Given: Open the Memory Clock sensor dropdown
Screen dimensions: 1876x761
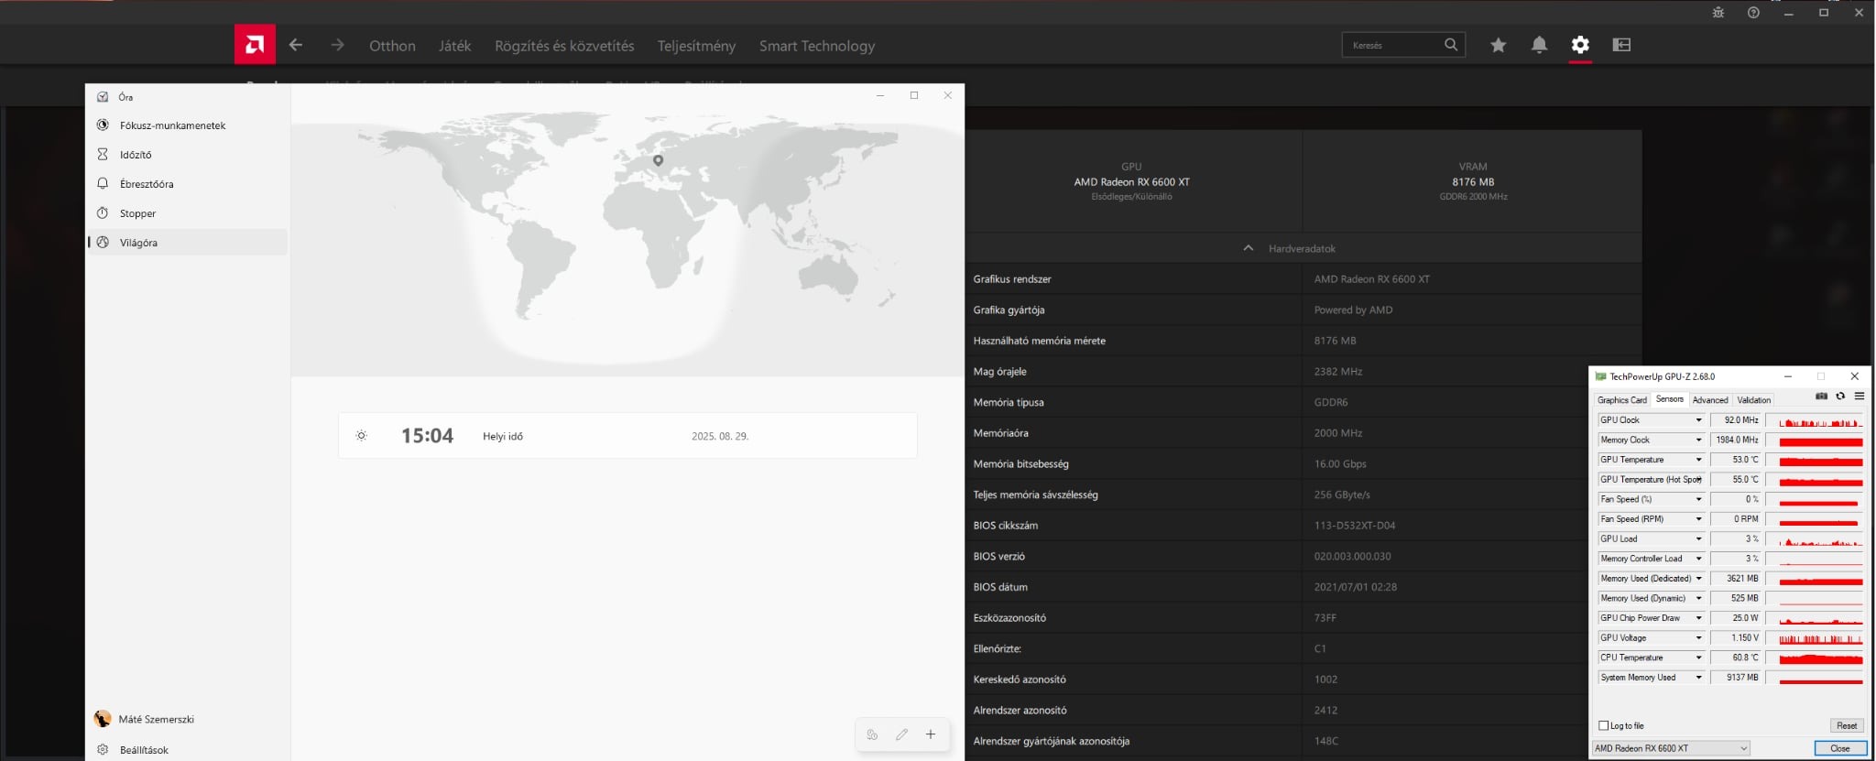Looking at the screenshot, I should click(1698, 440).
